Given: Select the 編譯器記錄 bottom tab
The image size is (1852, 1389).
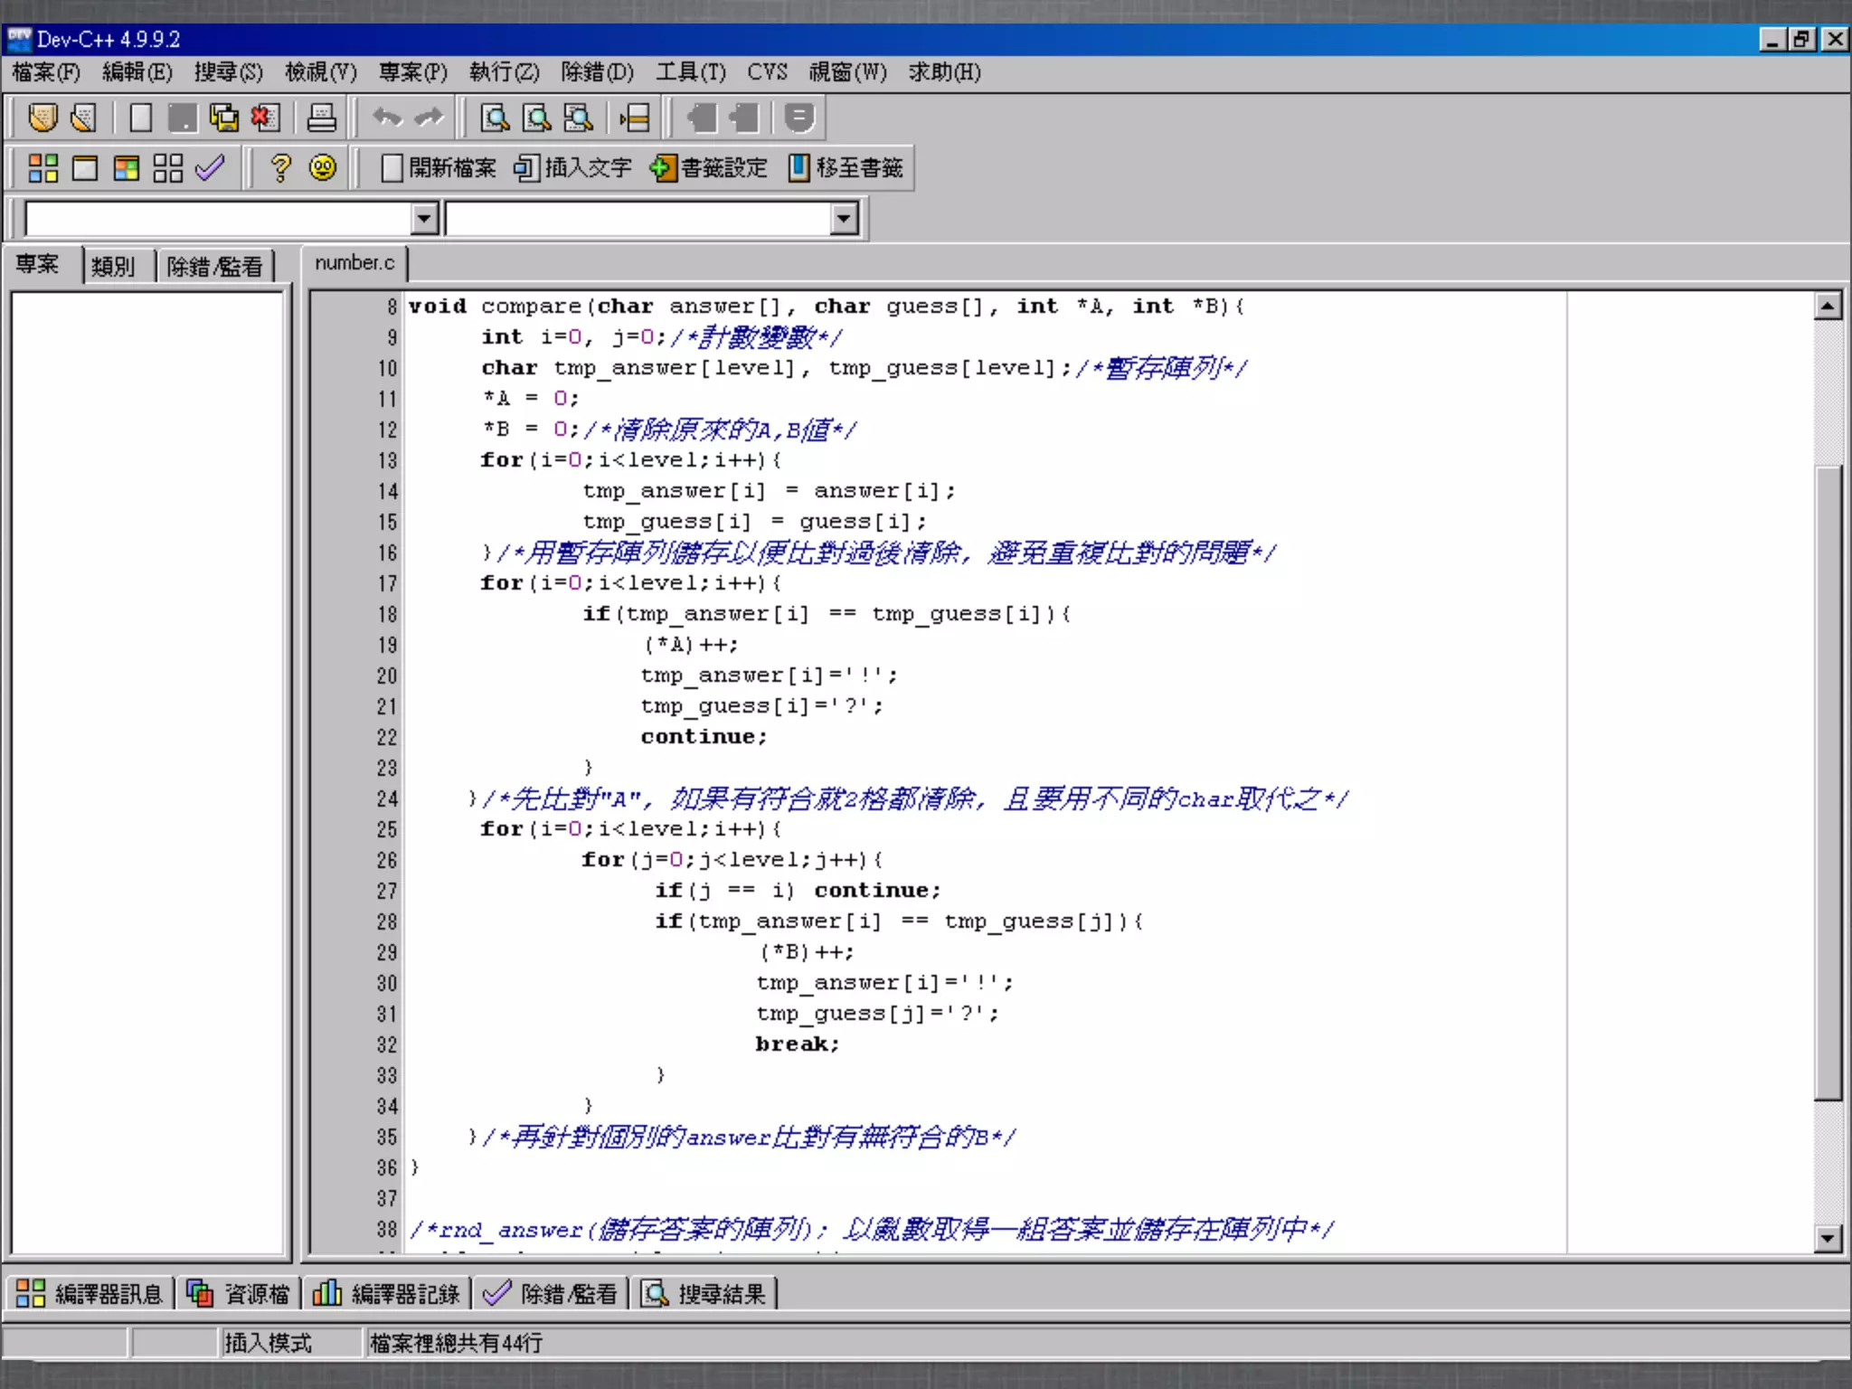Looking at the screenshot, I should (x=387, y=1294).
